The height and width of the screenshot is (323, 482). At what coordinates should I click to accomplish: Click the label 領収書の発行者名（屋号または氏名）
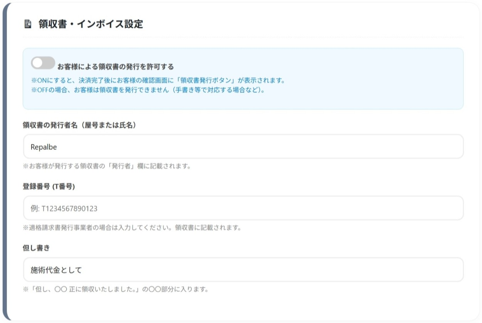(80, 125)
